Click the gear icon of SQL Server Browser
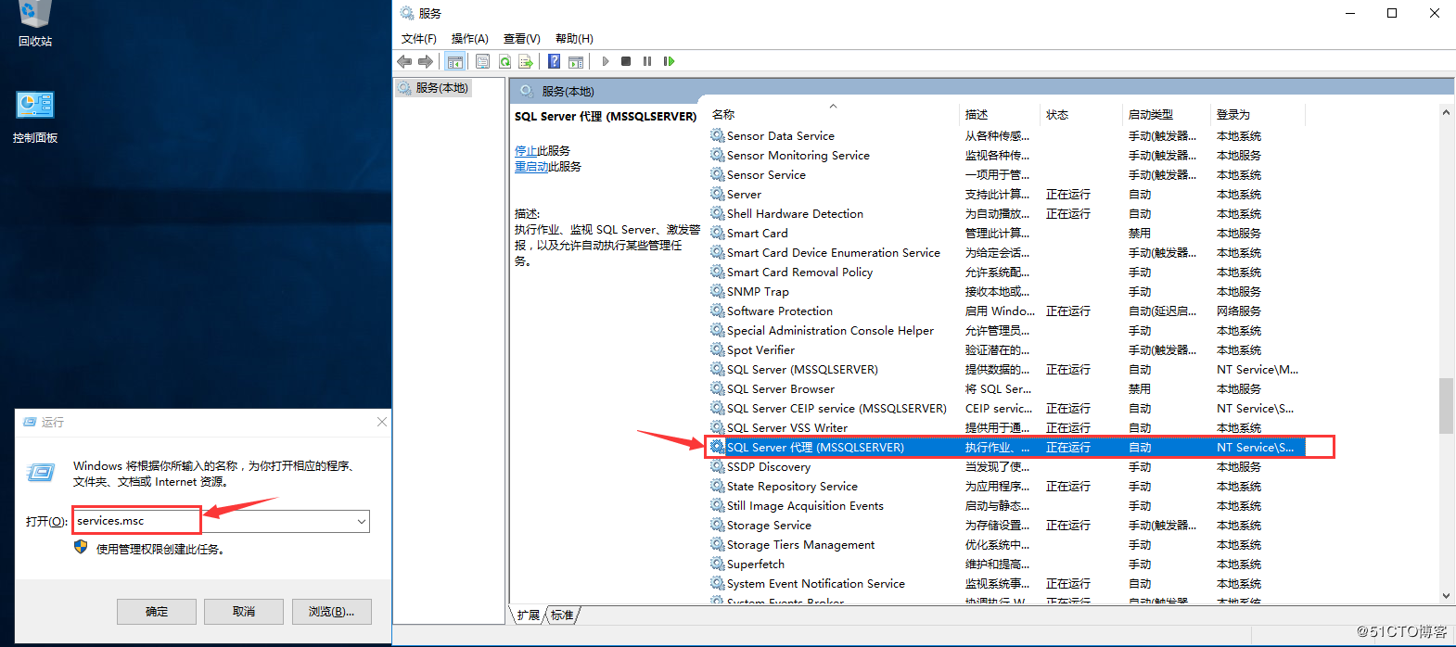Image resolution: width=1456 pixels, height=647 pixels. (718, 388)
